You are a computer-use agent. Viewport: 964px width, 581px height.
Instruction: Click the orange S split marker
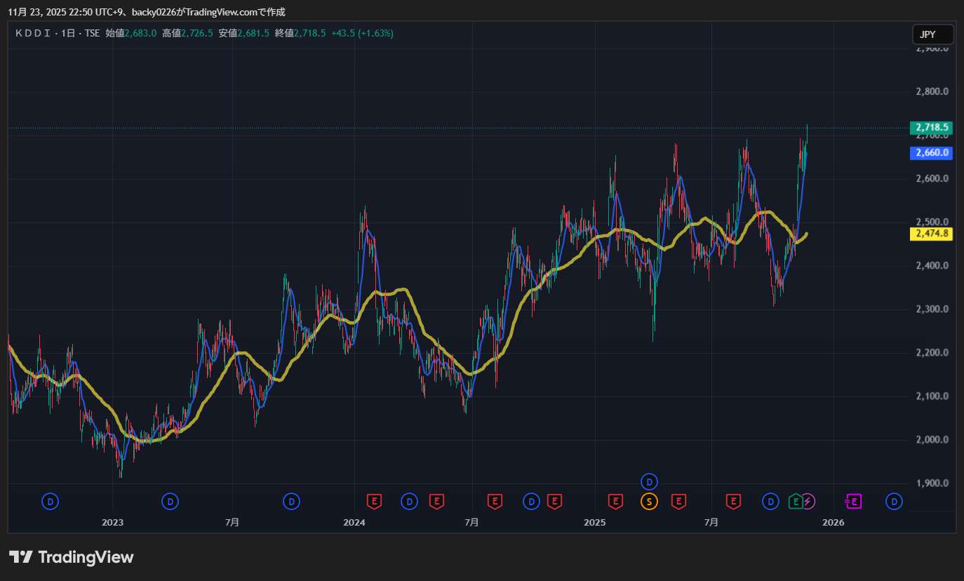649,501
